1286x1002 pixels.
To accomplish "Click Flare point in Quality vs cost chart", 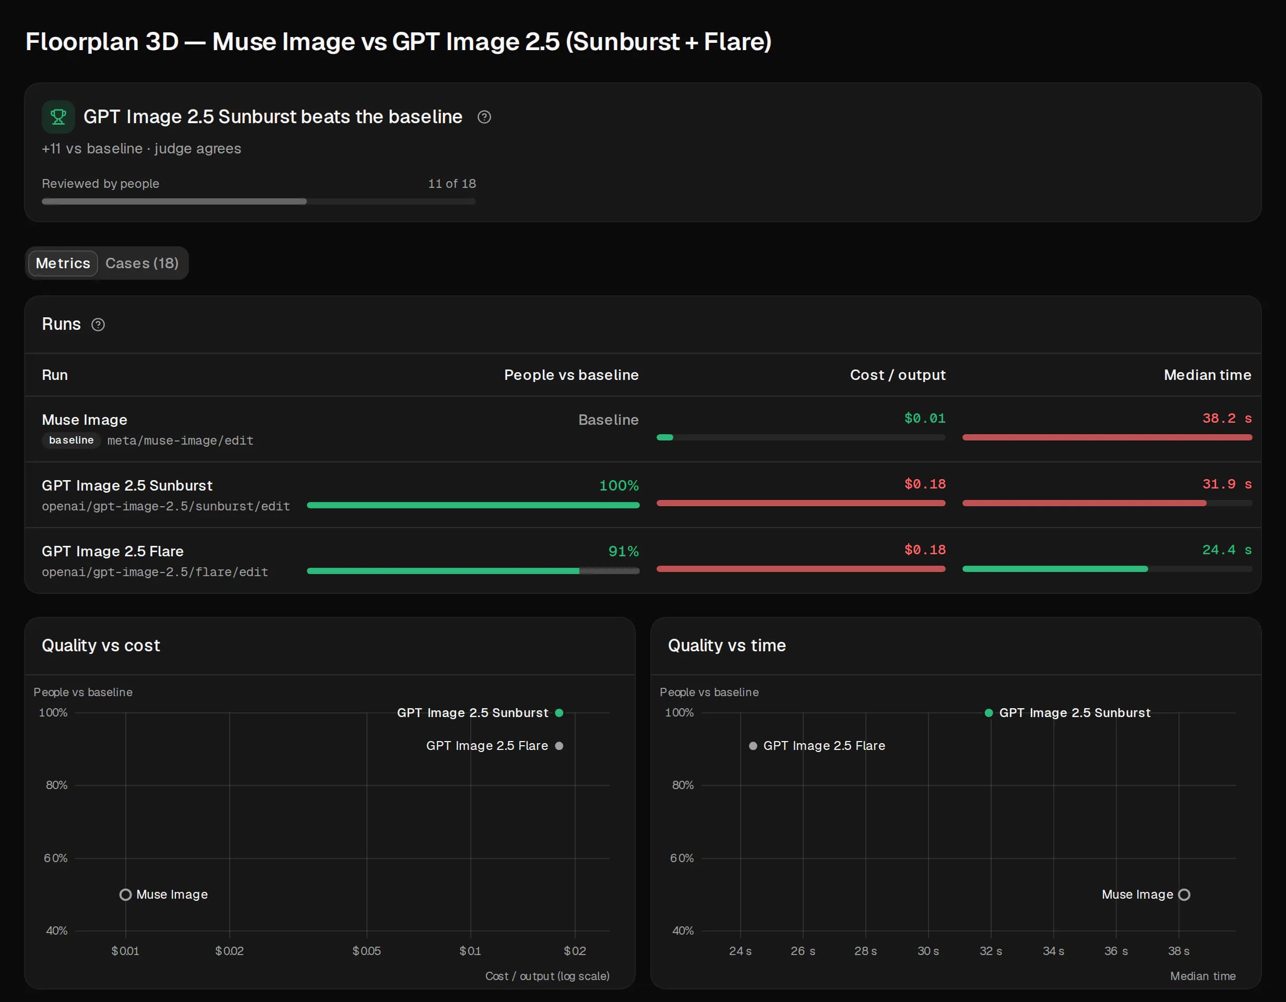I will pos(559,746).
